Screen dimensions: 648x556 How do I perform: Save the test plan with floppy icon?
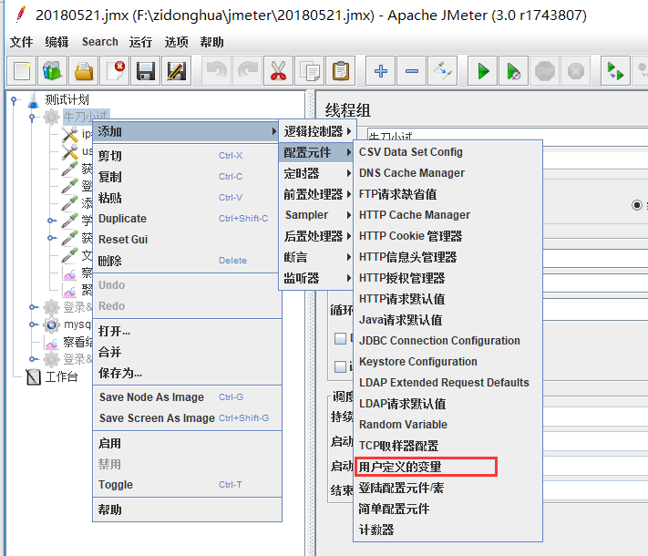146,71
